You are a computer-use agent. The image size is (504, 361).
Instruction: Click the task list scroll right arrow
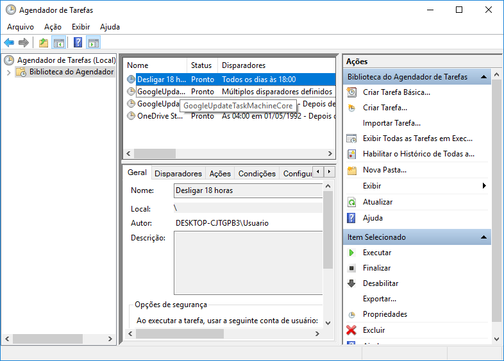pyautogui.click(x=330, y=154)
